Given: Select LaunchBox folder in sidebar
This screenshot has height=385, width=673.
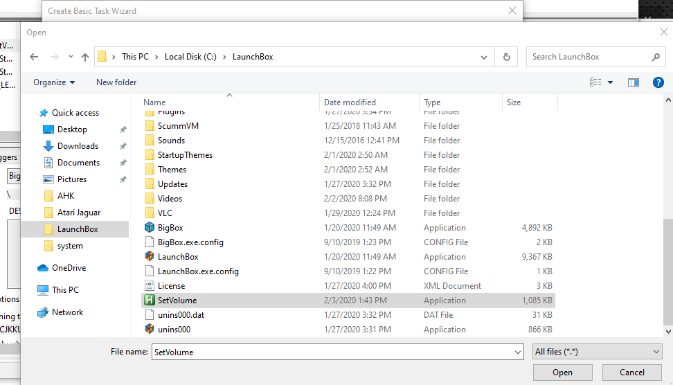Looking at the screenshot, I should [78, 229].
